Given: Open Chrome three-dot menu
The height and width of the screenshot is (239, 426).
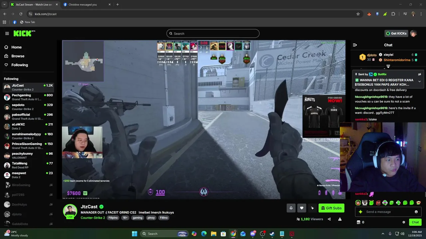Looking at the screenshot, I should [421, 14].
